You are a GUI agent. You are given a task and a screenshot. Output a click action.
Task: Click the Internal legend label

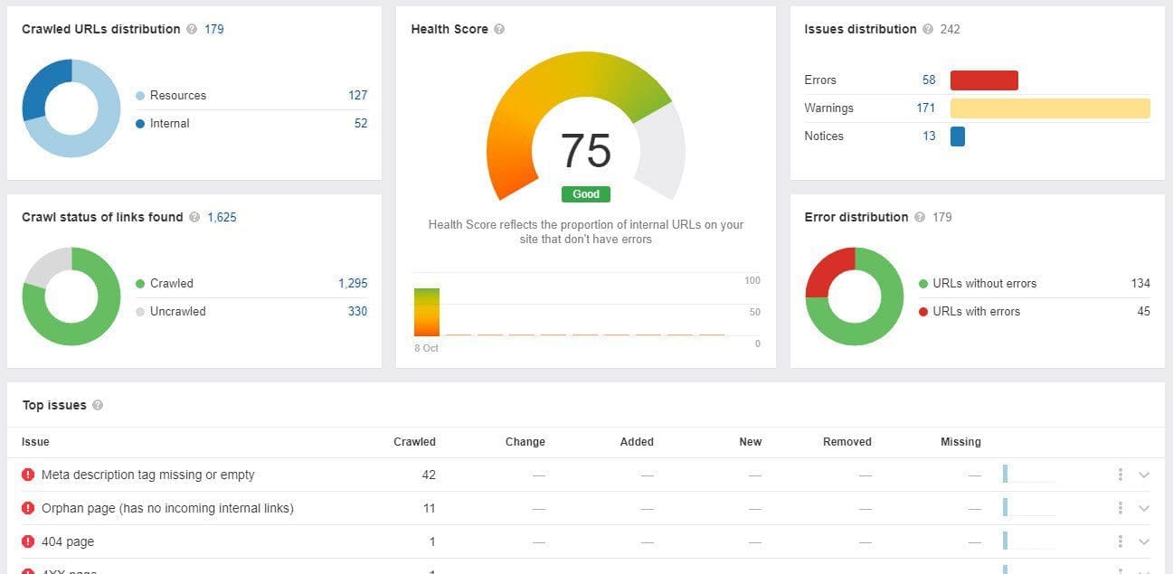[170, 123]
